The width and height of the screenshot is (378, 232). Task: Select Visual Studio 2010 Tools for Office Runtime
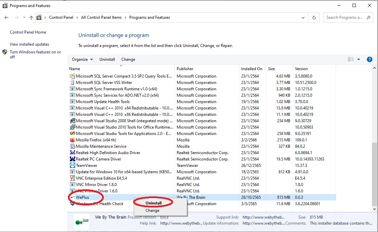coord(124,127)
